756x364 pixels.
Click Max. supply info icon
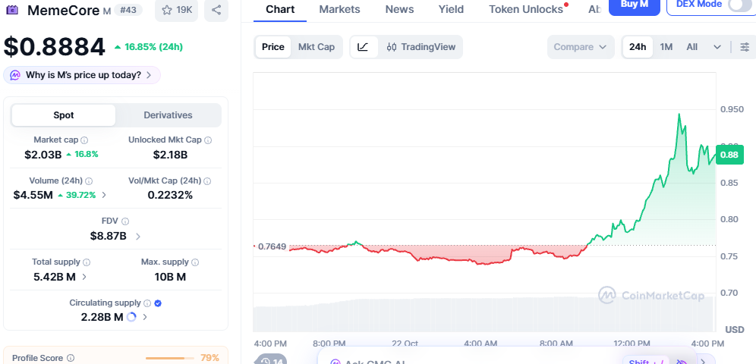195,262
